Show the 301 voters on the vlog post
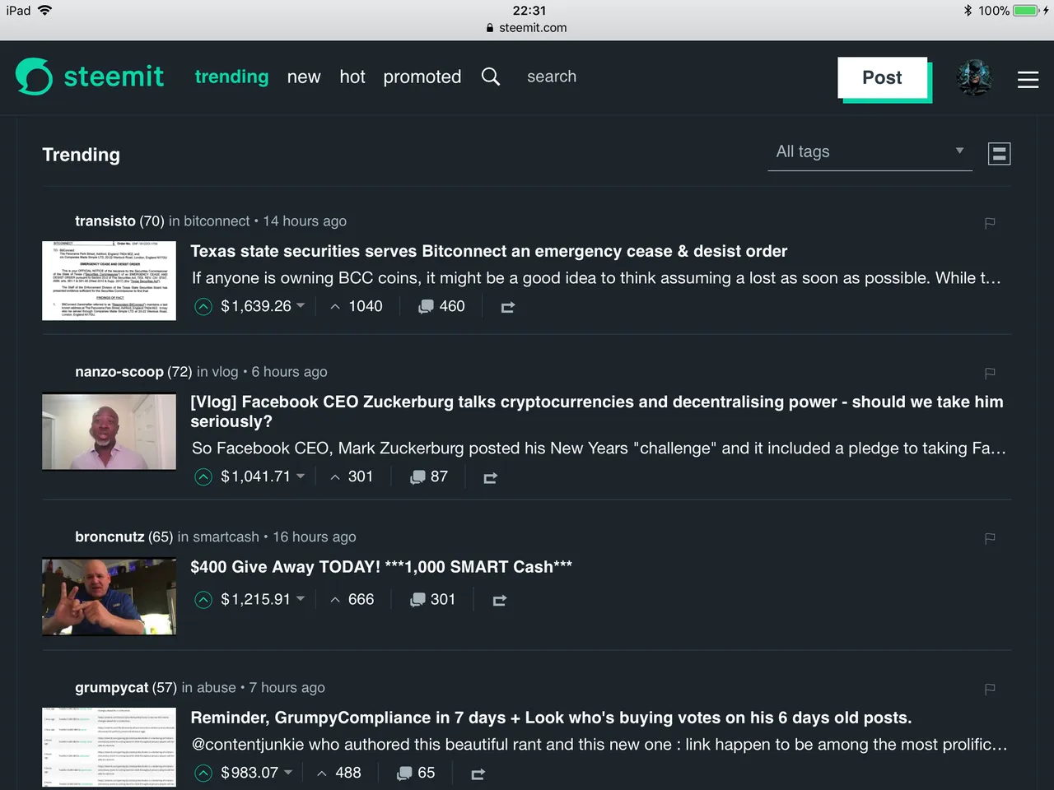The width and height of the screenshot is (1054, 790). coord(352,476)
